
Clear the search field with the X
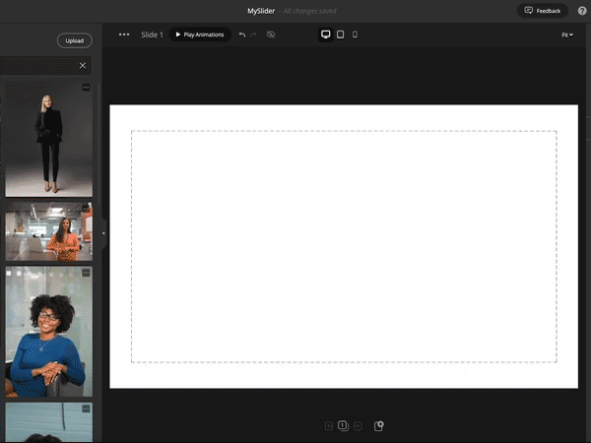tap(83, 65)
